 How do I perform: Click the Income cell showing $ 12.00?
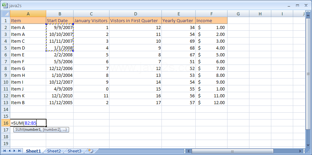pos(211,102)
